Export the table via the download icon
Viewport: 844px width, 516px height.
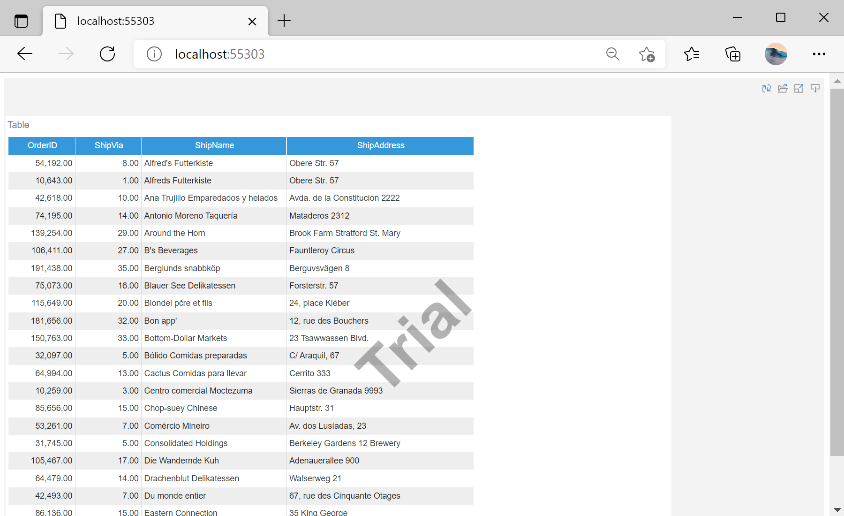[815, 88]
